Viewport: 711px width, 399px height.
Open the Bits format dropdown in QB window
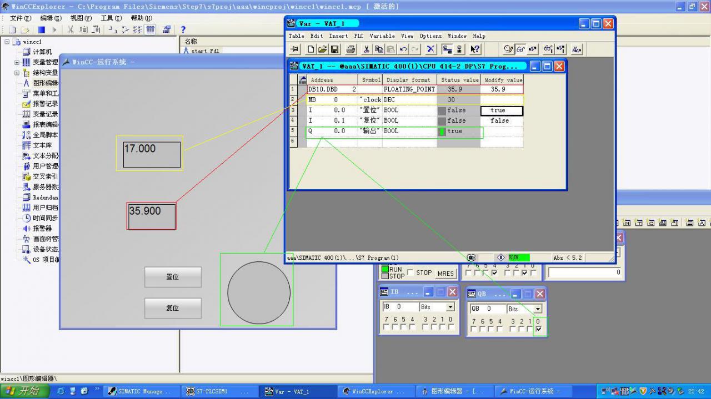point(538,309)
